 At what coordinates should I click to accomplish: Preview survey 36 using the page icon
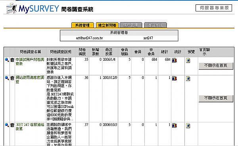[188, 79]
